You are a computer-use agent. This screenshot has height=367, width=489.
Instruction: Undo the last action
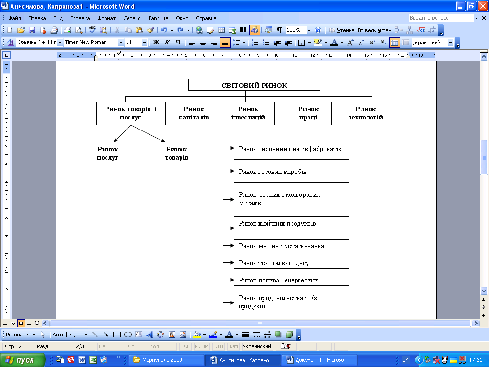click(x=164, y=30)
